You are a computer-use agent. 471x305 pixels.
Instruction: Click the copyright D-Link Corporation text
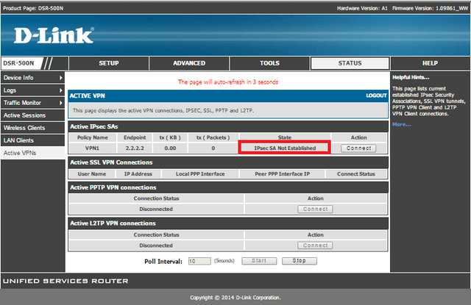click(235, 298)
